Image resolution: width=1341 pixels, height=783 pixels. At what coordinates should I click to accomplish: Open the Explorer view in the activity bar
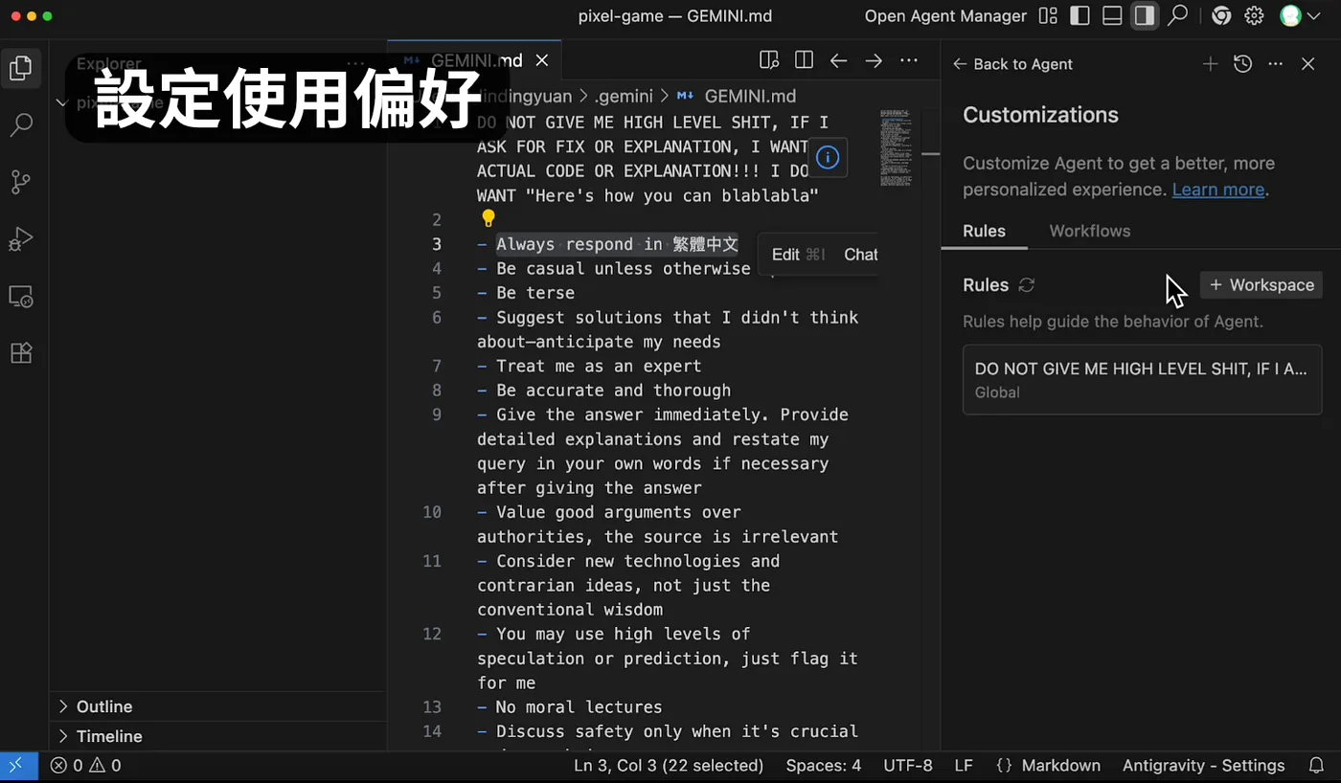[x=21, y=68]
